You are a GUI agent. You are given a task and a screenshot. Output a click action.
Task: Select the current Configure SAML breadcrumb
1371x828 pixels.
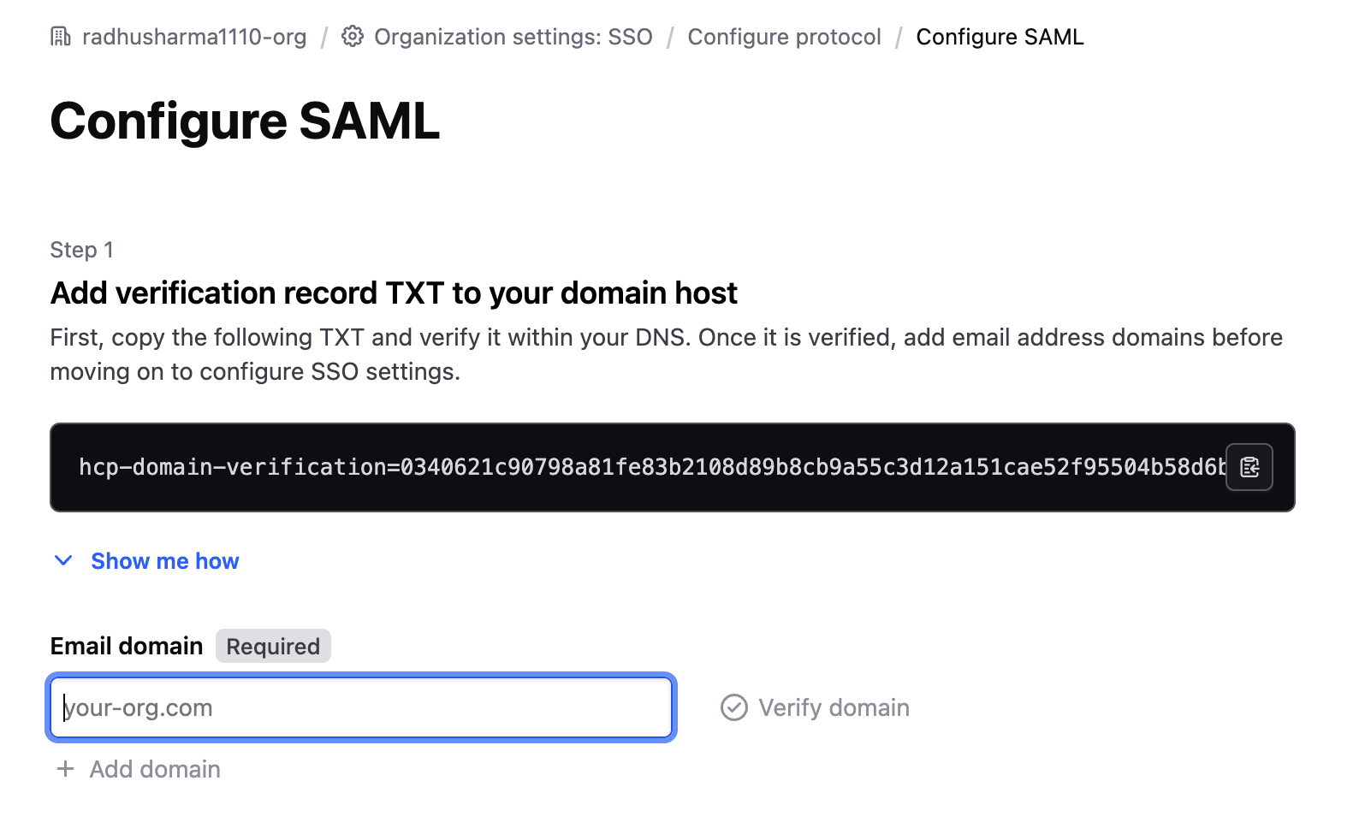coord(1000,37)
